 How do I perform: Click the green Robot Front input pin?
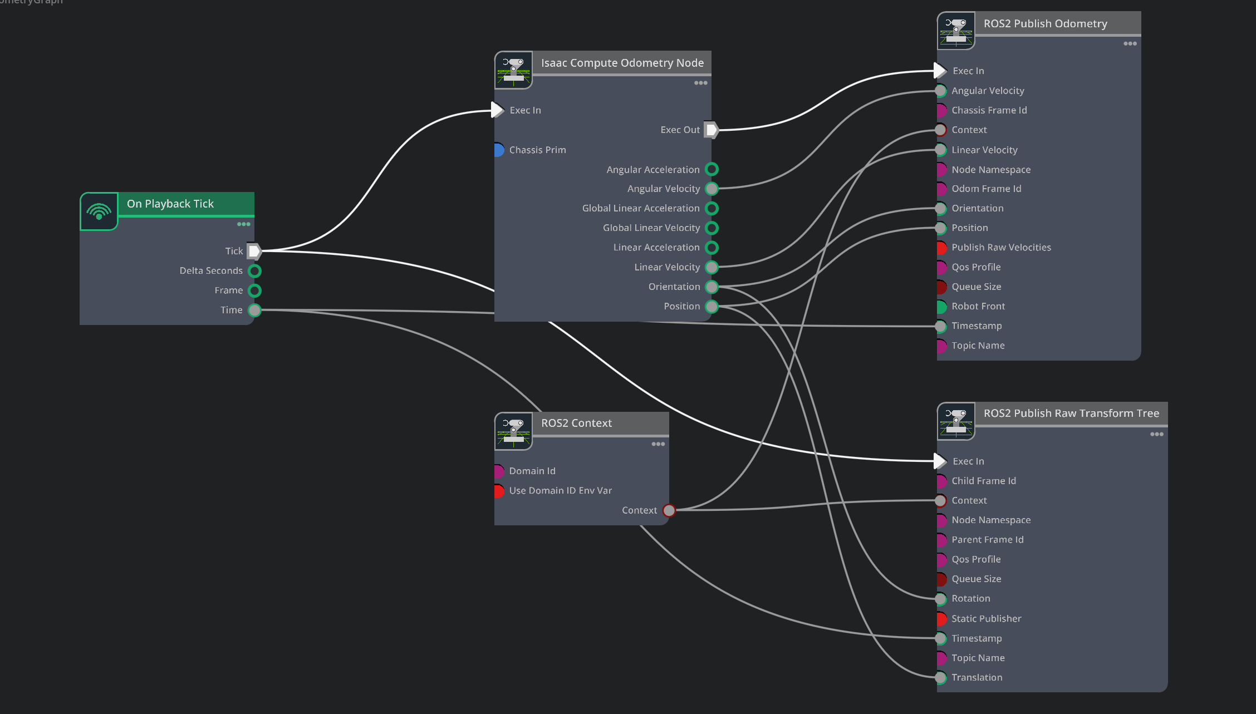pyautogui.click(x=941, y=306)
